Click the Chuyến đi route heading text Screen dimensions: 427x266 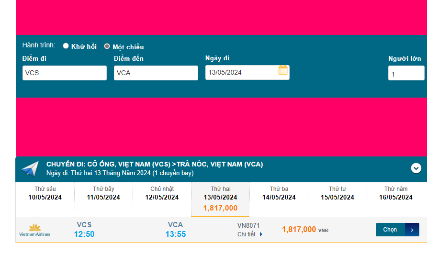click(155, 164)
